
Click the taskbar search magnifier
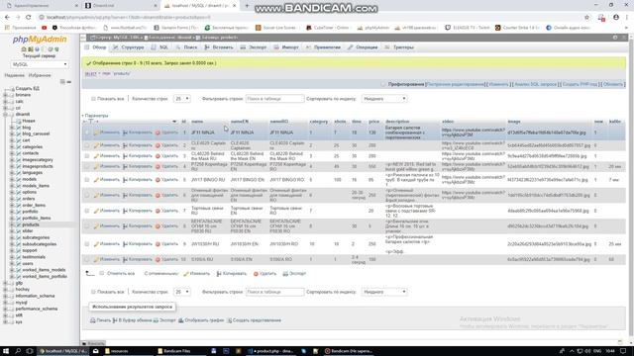pos(18,351)
